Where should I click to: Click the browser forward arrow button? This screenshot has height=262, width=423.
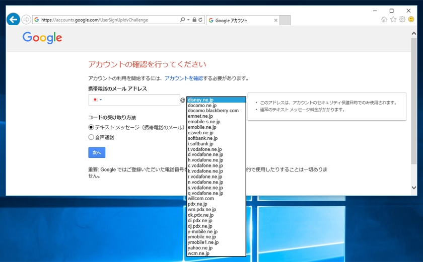26,20
